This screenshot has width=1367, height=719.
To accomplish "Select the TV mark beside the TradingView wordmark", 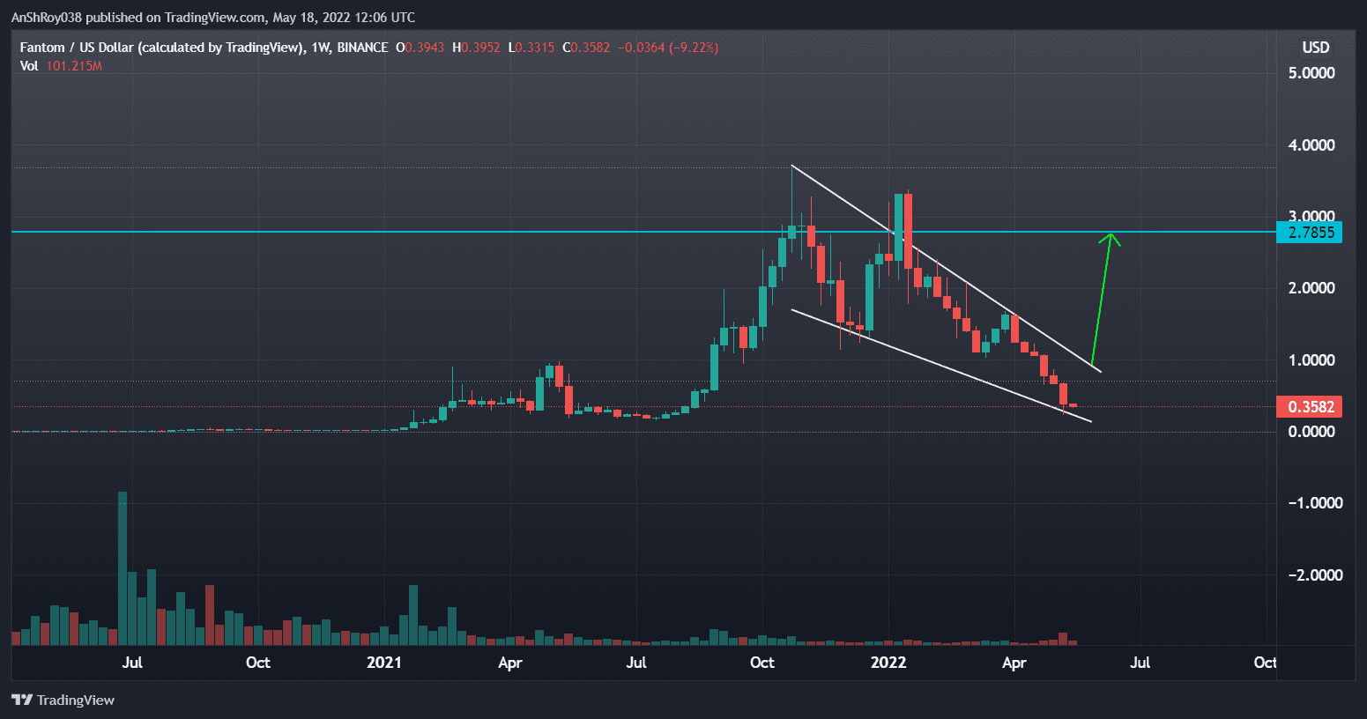I will click(24, 700).
